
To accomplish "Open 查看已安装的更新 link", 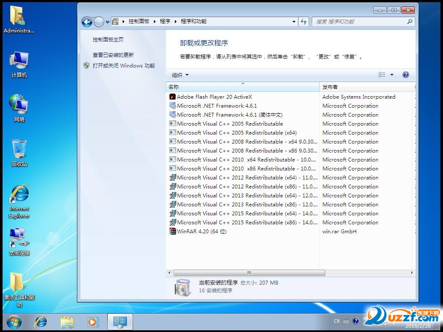I will click(113, 55).
